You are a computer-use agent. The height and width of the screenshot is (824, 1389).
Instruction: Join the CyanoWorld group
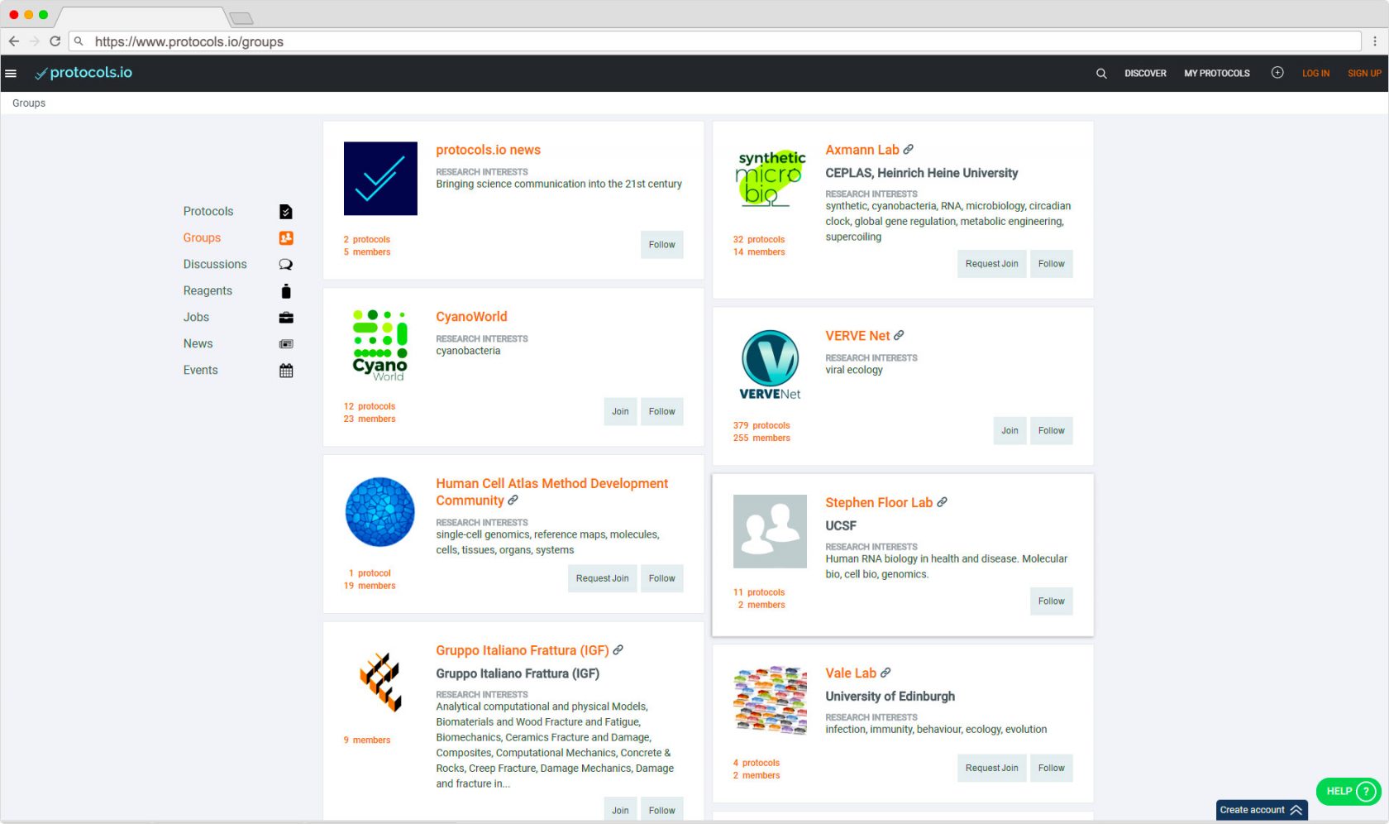pos(620,411)
